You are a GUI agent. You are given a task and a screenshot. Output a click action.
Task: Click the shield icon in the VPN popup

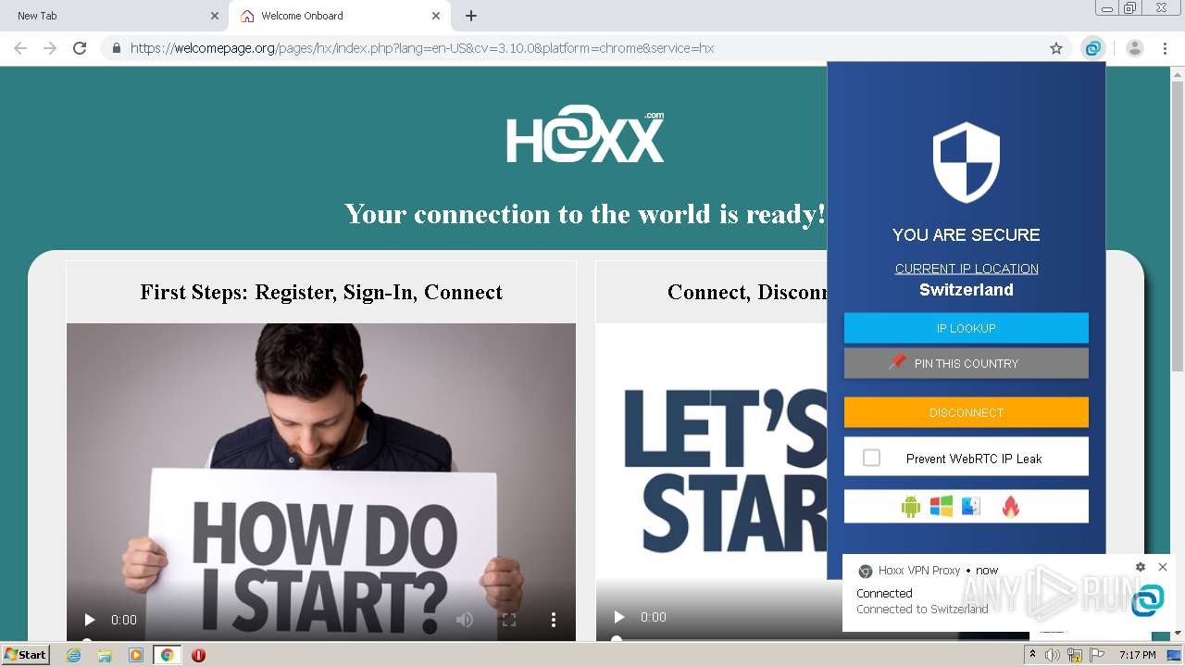[x=967, y=162]
